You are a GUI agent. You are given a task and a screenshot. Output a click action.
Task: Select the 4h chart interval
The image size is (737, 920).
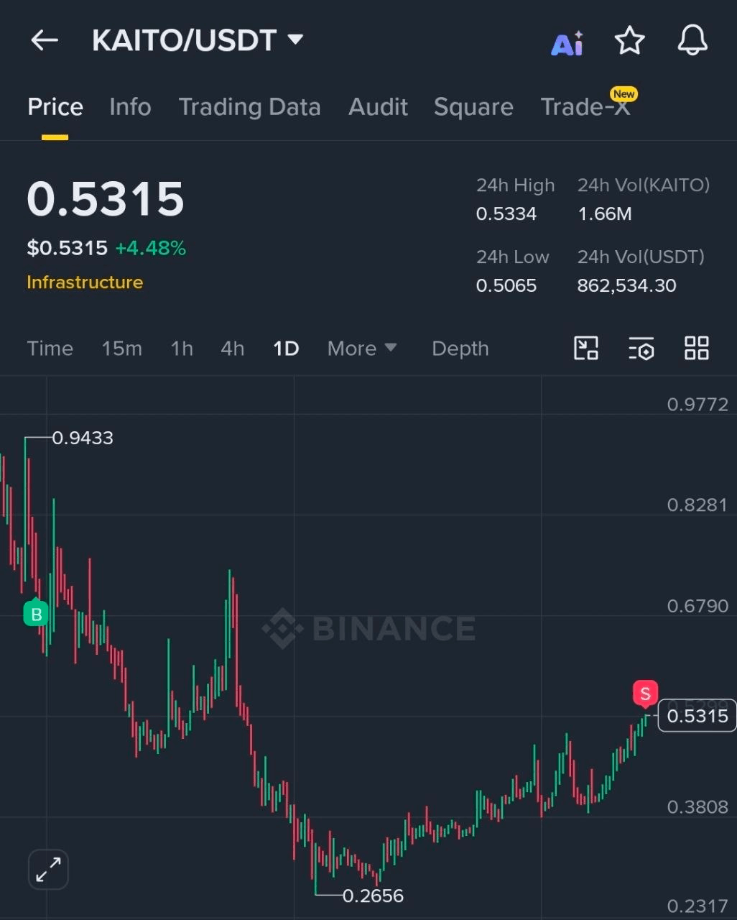tap(233, 349)
